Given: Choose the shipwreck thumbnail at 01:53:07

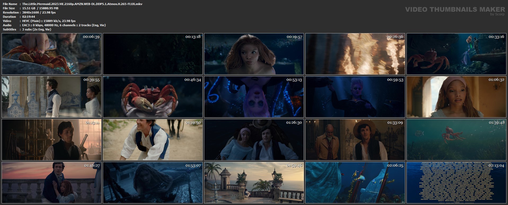Looking at the screenshot, I should tap(153, 182).
